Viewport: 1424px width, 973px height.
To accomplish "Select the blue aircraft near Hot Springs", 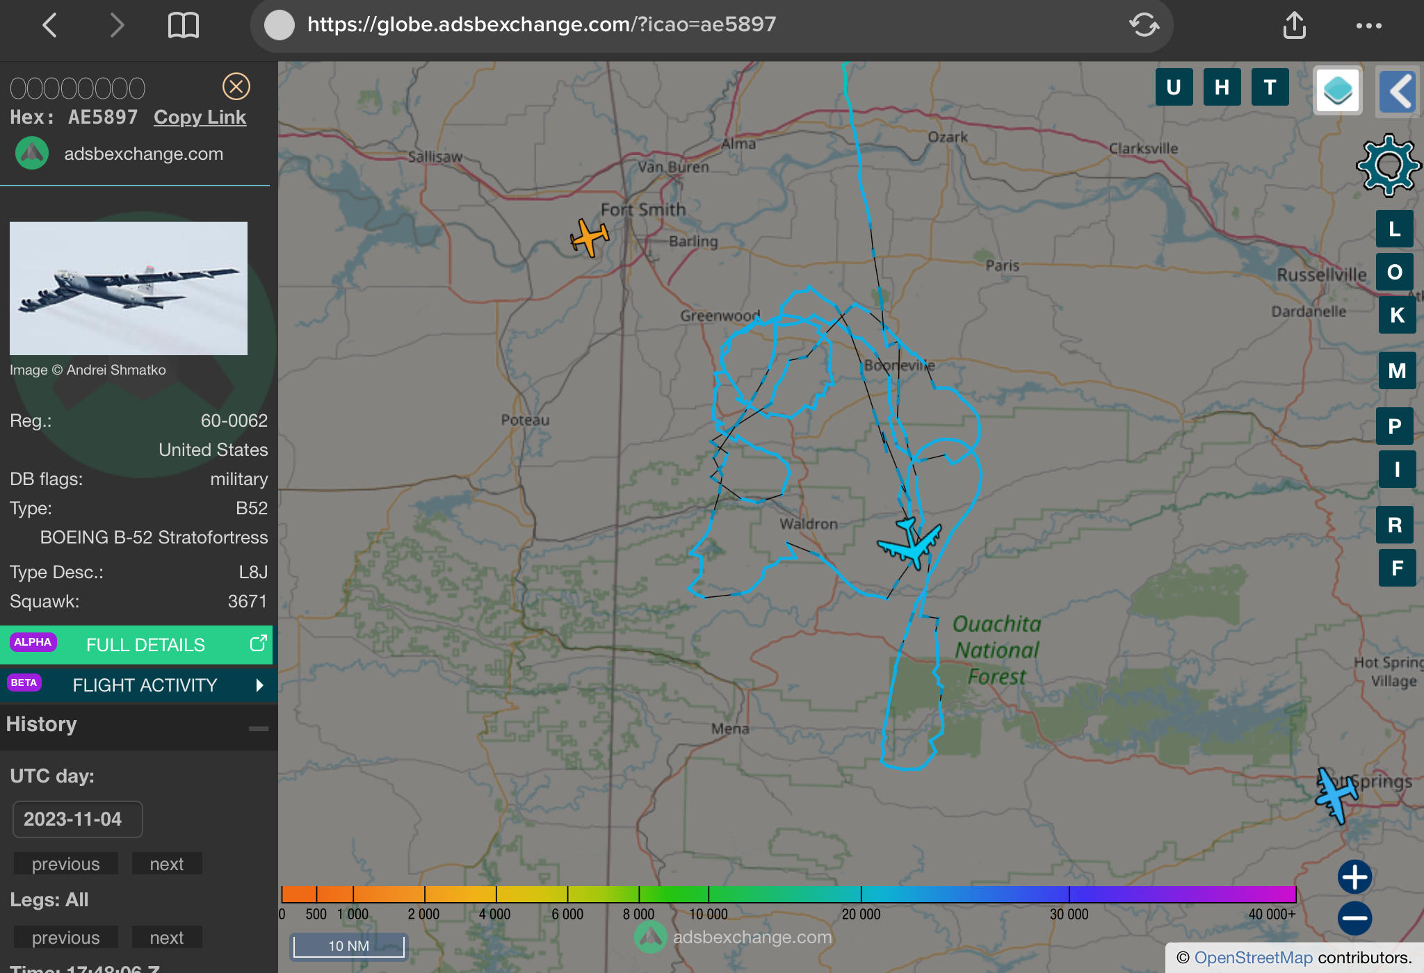I will (1336, 795).
